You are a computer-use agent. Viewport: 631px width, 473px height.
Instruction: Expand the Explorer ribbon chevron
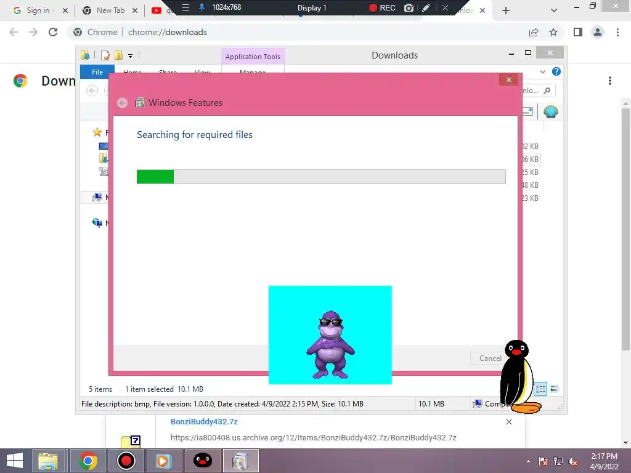(x=543, y=71)
